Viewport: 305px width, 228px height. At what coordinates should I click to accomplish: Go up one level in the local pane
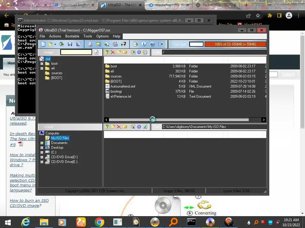(x=107, y=126)
